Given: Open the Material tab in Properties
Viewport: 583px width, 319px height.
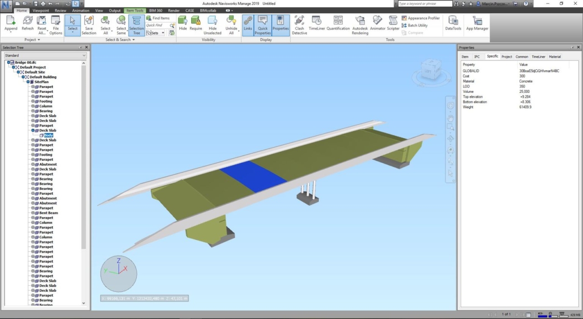Looking at the screenshot, I should pos(554,57).
